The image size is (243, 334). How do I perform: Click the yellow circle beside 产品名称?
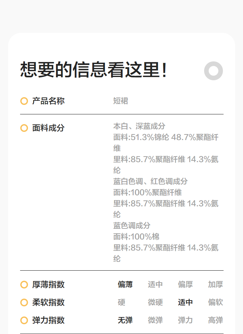click(24, 101)
